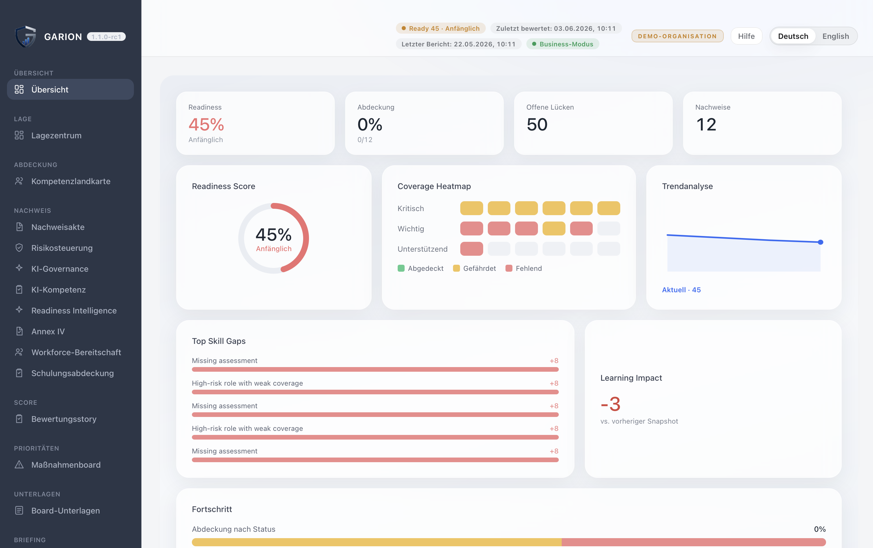Screen dimensions: 873x548
Task: Select the Deutsch language option
Action: click(x=793, y=36)
